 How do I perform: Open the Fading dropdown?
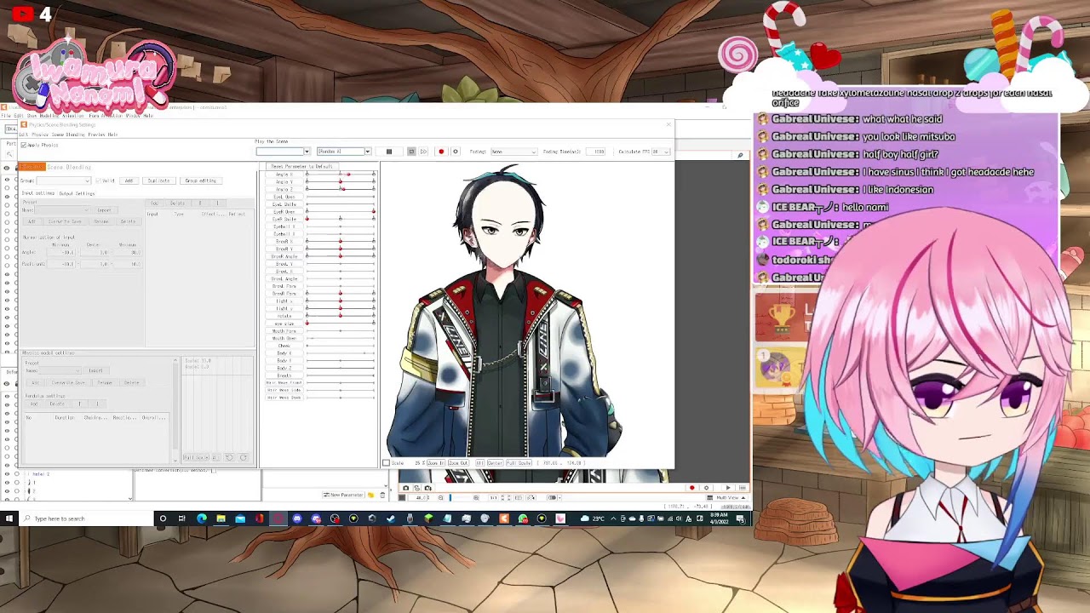click(514, 152)
